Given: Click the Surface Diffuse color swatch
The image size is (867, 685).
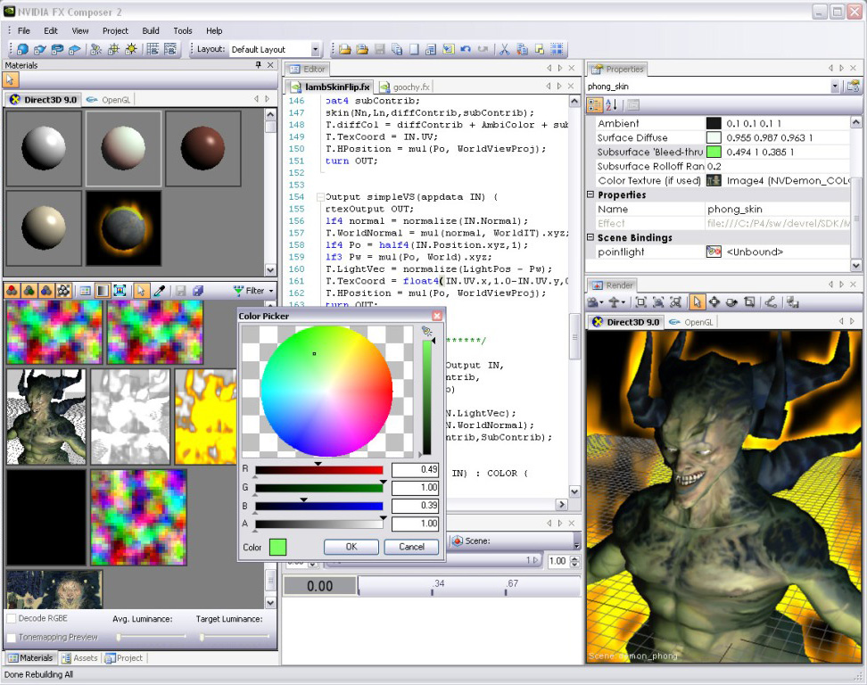Looking at the screenshot, I should click(x=714, y=138).
